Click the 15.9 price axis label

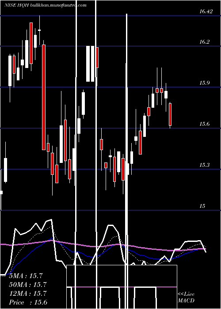click(x=204, y=83)
